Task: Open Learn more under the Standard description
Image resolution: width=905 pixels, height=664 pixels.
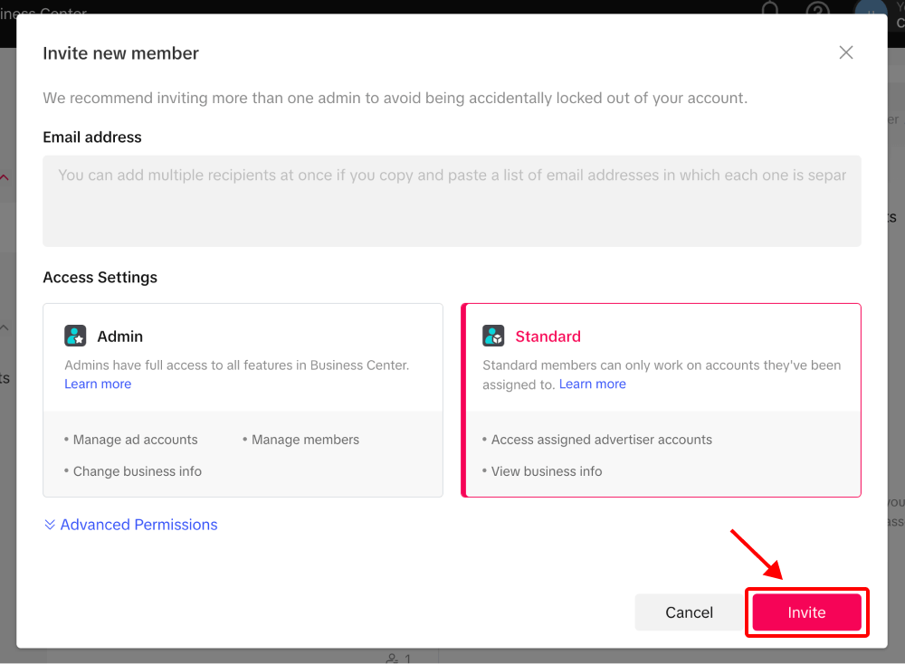Action: click(x=592, y=384)
